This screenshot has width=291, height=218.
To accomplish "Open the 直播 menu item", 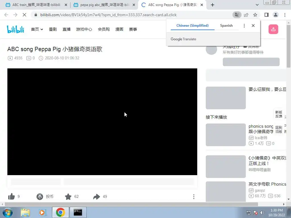I will pos(66,29).
